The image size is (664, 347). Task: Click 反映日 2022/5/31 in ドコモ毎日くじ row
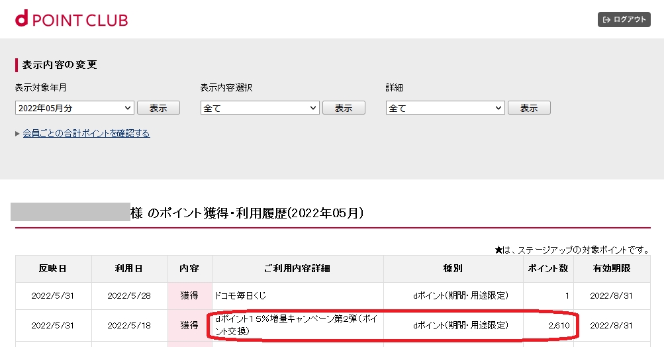[54, 296]
